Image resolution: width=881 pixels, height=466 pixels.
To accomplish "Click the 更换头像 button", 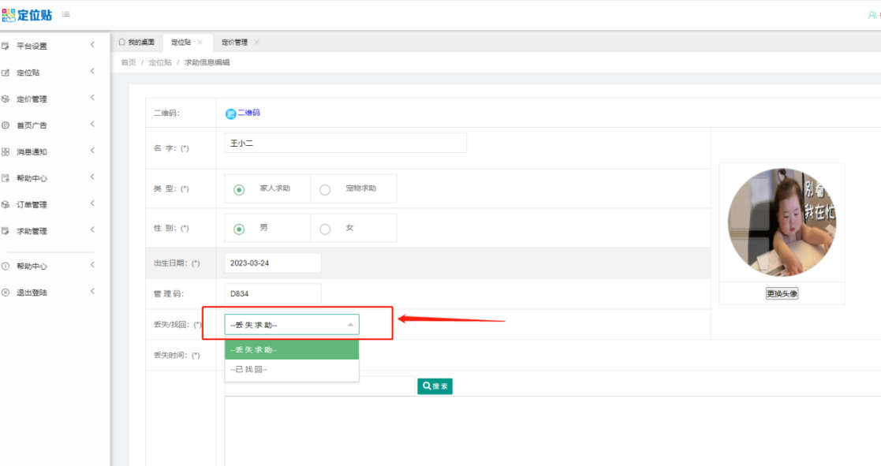I will click(x=782, y=293).
